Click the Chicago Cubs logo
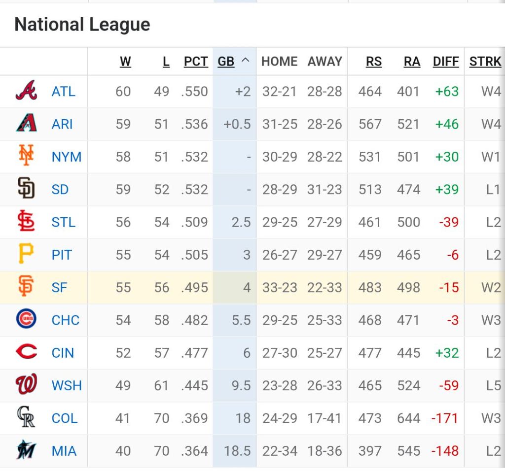 26,320
